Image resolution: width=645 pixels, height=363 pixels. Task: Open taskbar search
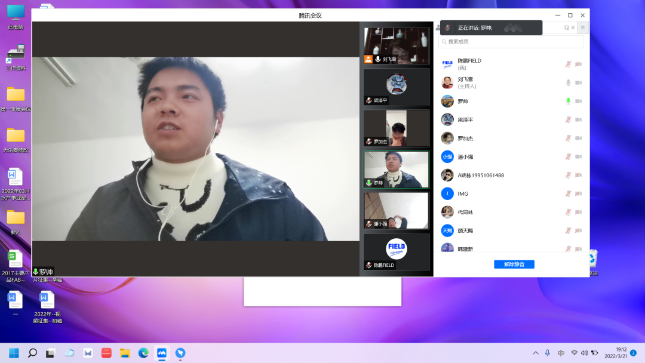click(x=32, y=353)
